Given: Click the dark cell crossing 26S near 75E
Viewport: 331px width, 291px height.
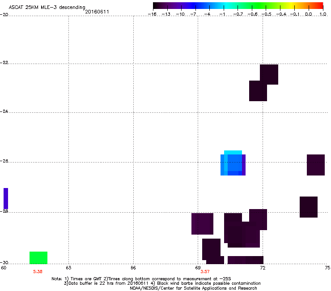Looking at the screenshot, I should pyautogui.click(x=316, y=165).
